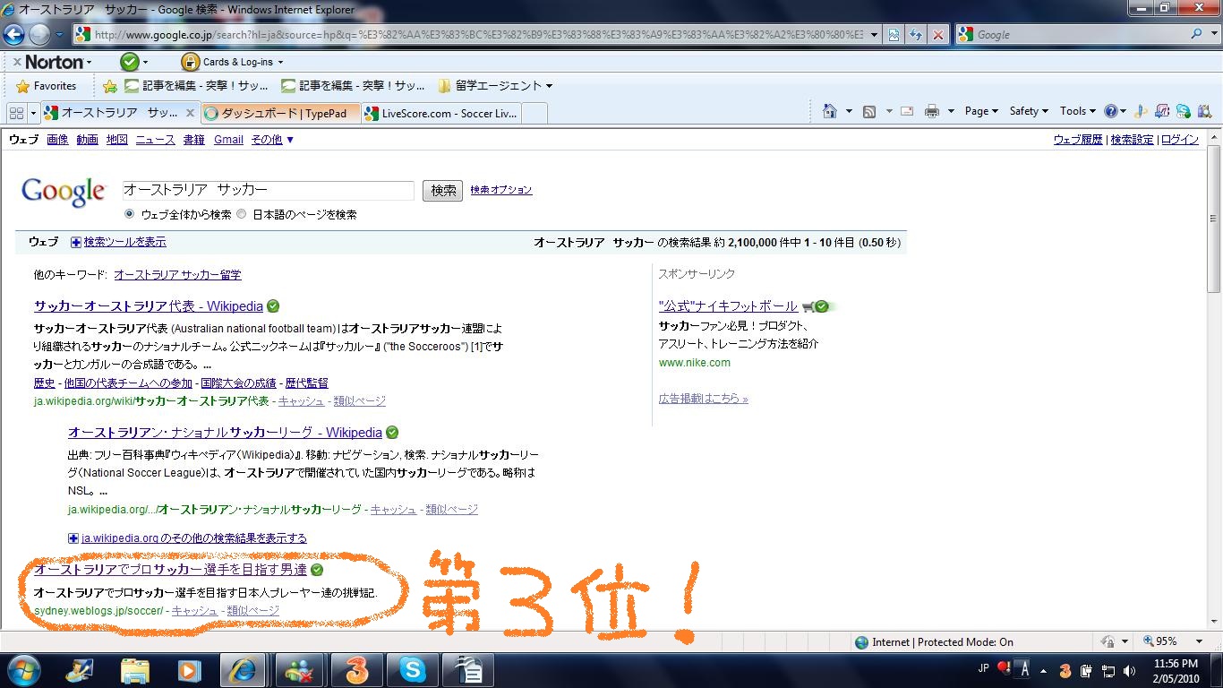This screenshot has width=1223, height=688.
Task: Expand ja.wikipedia.org other results plus icon
Action: click(73, 538)
